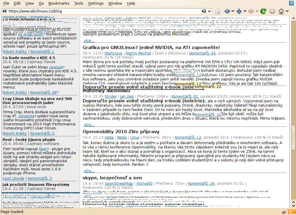The height and width of the screenshot is (215, 296).
Task: Click the site favicon in the address bar
Action: (5, 11)
